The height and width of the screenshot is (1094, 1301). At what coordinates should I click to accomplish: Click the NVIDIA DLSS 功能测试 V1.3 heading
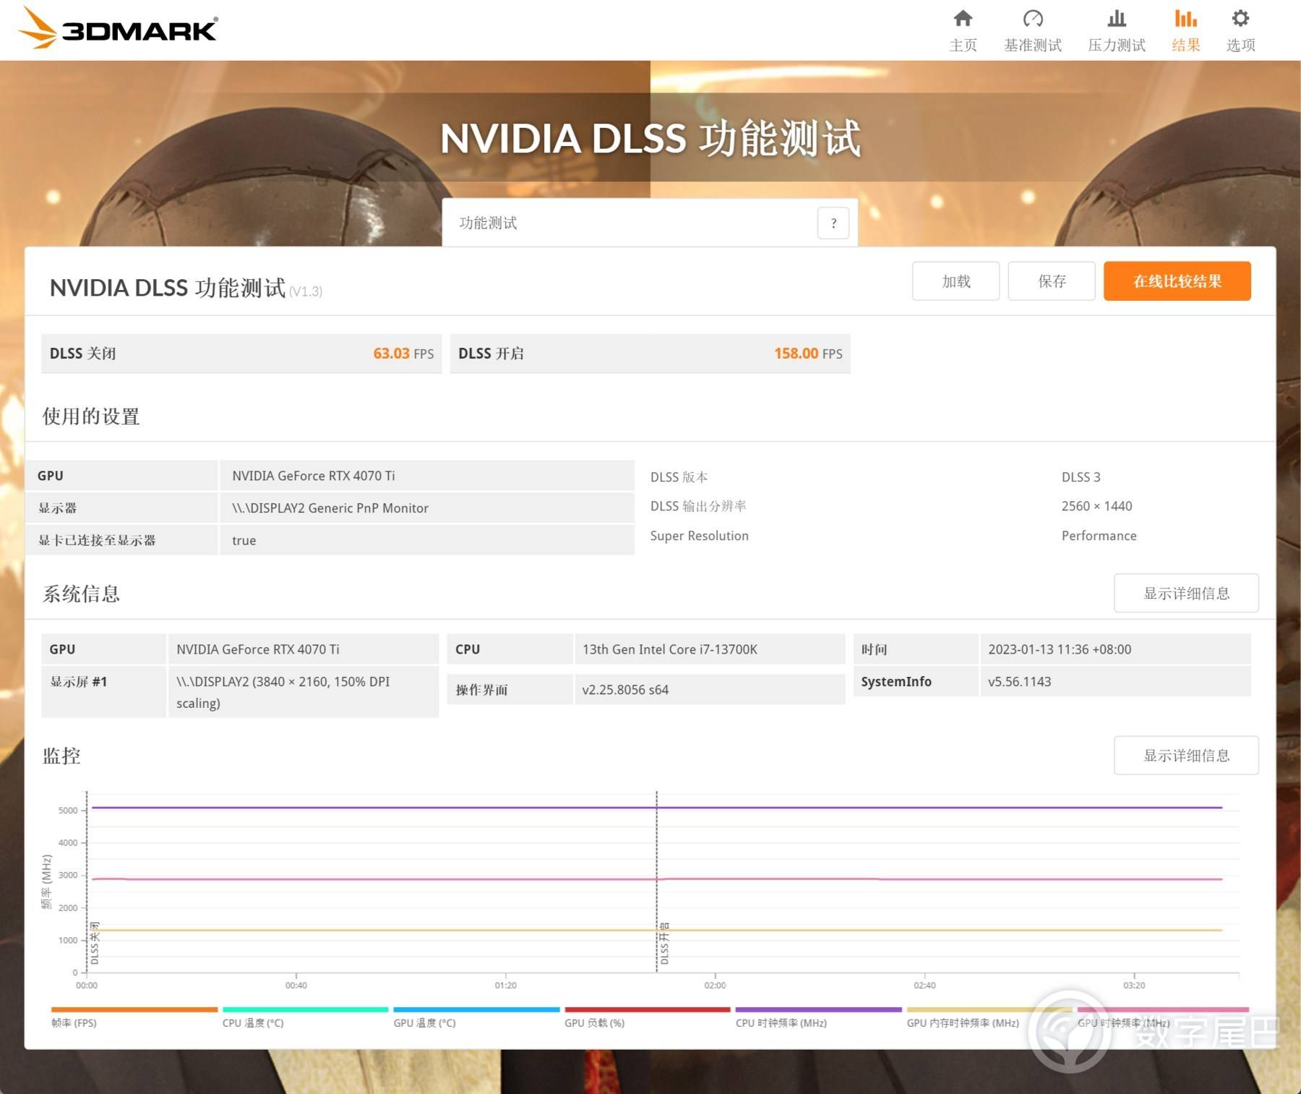click(186, 288)
